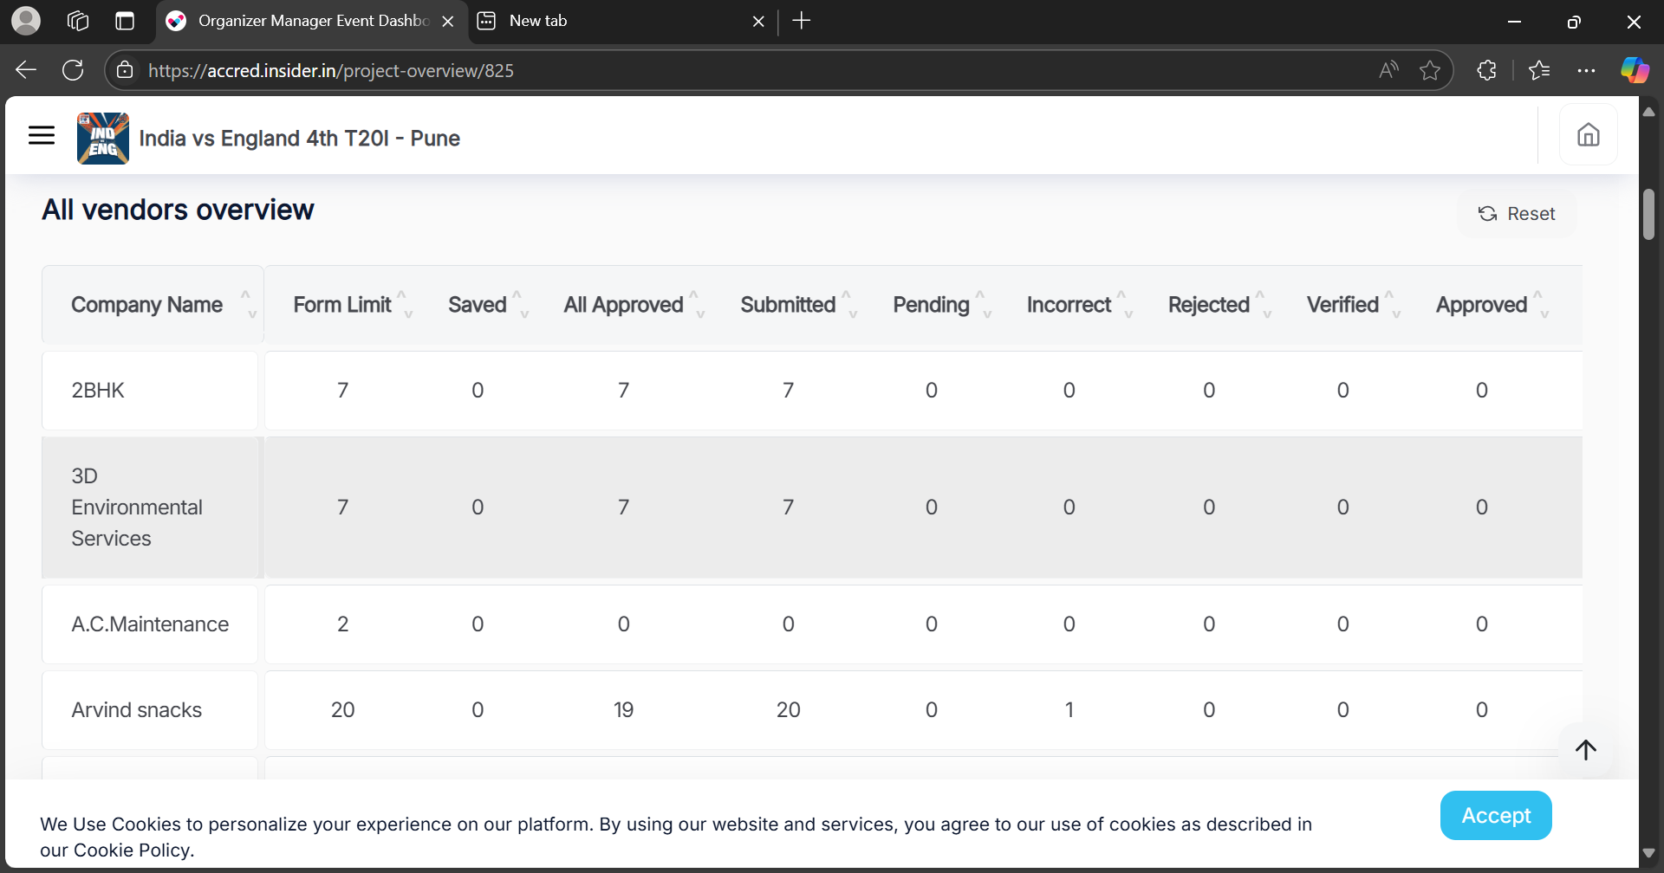Click the scroll-to-top arrow button
1664x873 pixels.
(1585, 750)
